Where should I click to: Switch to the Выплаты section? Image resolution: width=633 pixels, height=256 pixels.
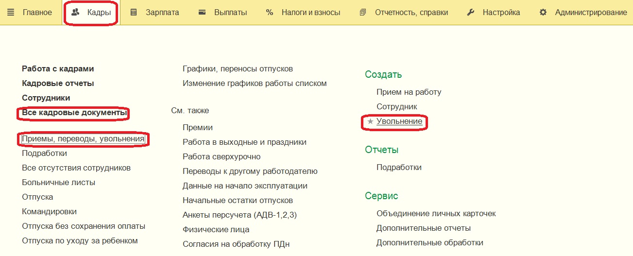231,13
